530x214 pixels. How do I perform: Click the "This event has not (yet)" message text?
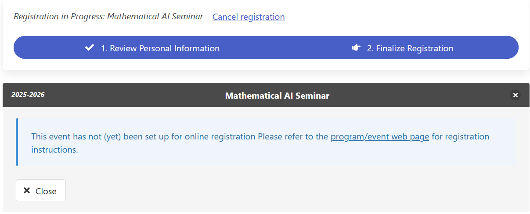click(x=77, y=136)
